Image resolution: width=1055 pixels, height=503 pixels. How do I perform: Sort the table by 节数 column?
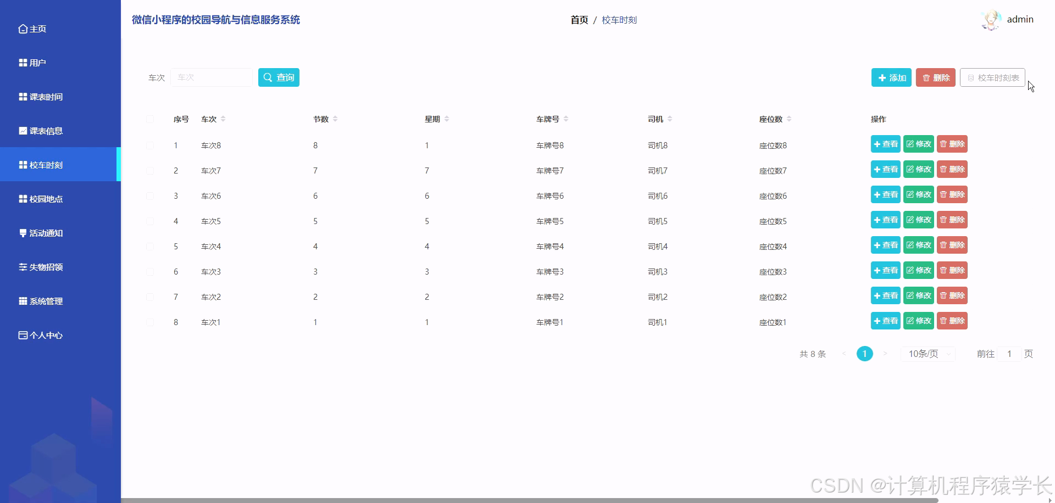(335, 119)
